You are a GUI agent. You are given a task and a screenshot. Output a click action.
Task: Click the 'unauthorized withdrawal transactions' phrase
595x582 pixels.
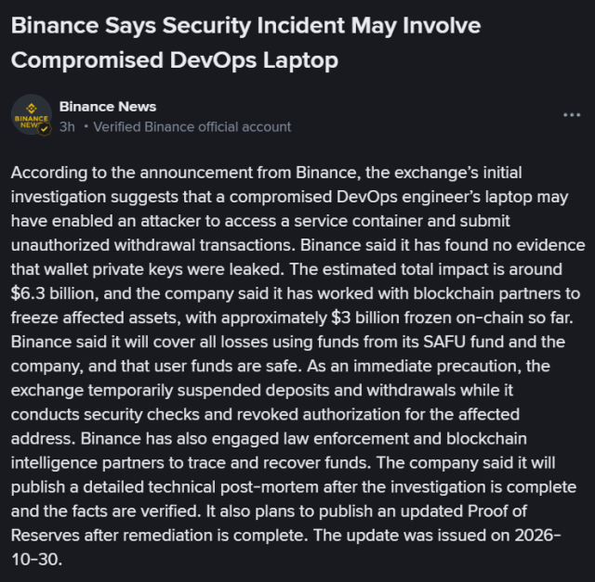pos(152,246)
